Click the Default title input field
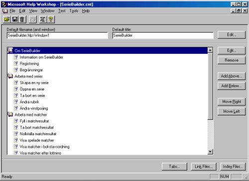 [163, 35]
